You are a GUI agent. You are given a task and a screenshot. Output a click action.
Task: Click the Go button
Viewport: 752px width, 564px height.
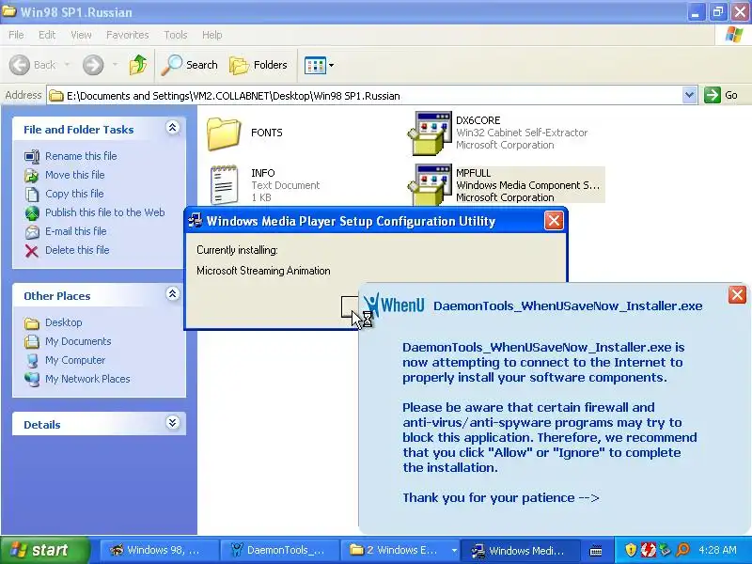coord(721,95)
